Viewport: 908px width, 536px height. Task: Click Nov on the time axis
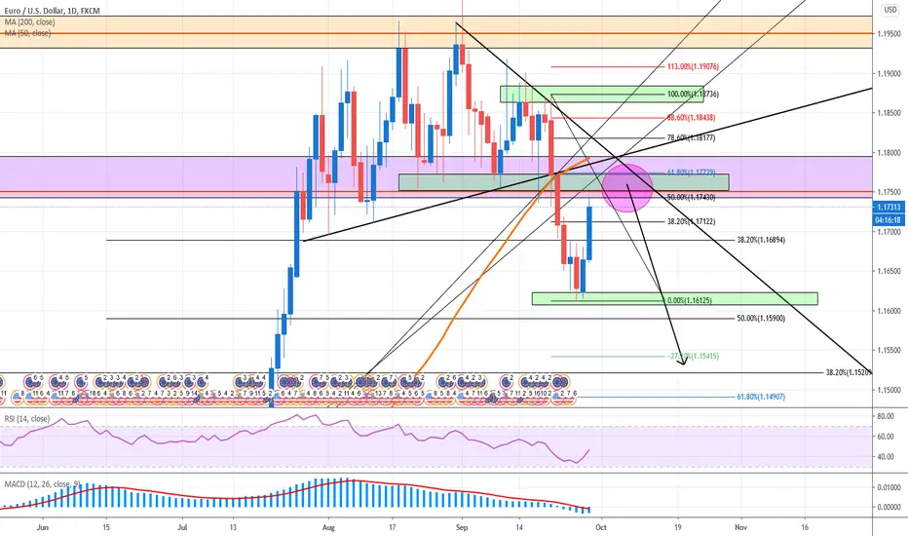tap(740, 527)
